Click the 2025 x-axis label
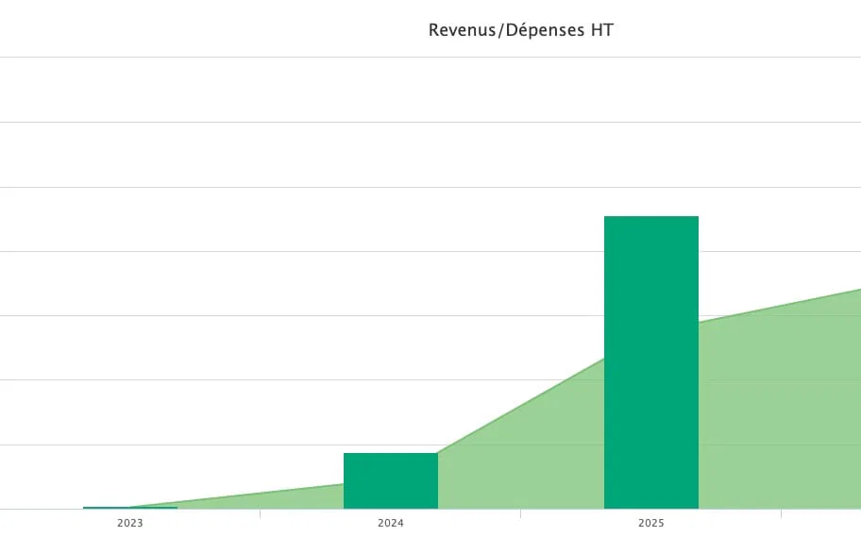The image size is (861, 537). 650,523
